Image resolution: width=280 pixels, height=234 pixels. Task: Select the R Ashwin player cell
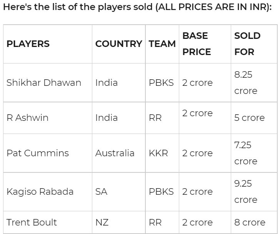pyautogui.click(x=27, y=118)
